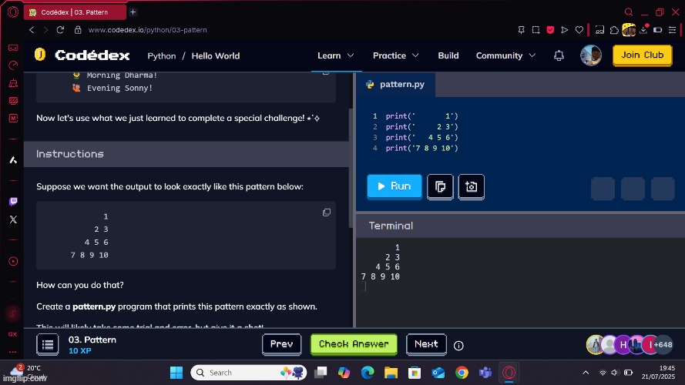Click the taskbar Search box
Screen dimensions: 685x385
(249, 373)
